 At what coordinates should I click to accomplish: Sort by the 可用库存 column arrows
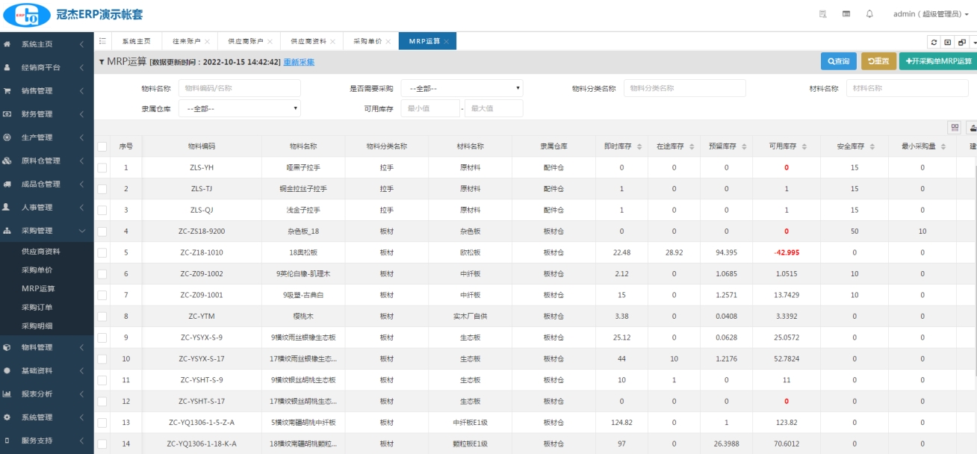(803, 147)
